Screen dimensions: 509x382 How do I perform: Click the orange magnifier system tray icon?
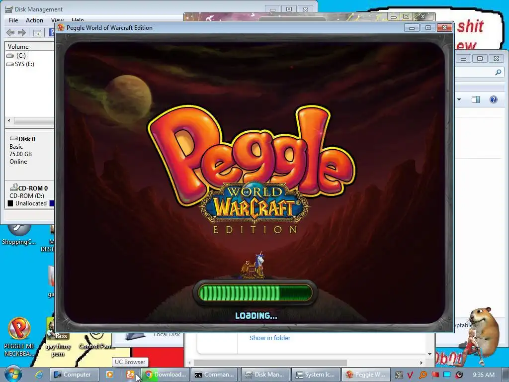point(423,375)
